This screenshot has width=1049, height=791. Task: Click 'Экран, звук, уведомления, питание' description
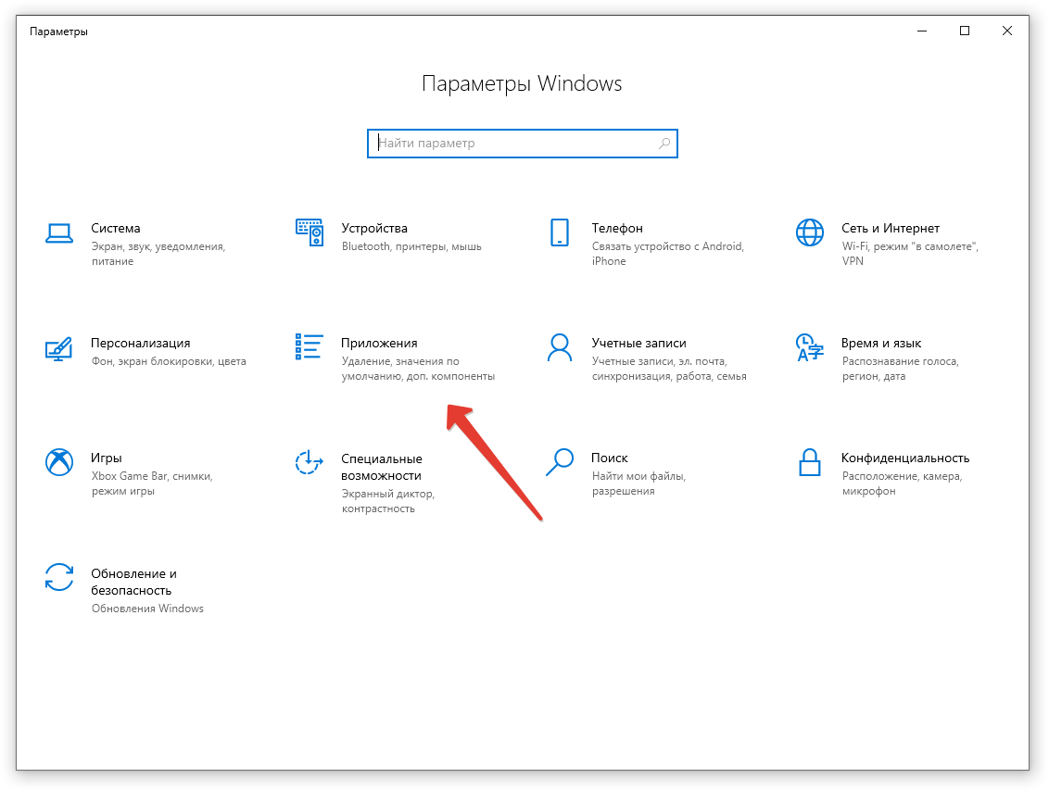point(158,254)
